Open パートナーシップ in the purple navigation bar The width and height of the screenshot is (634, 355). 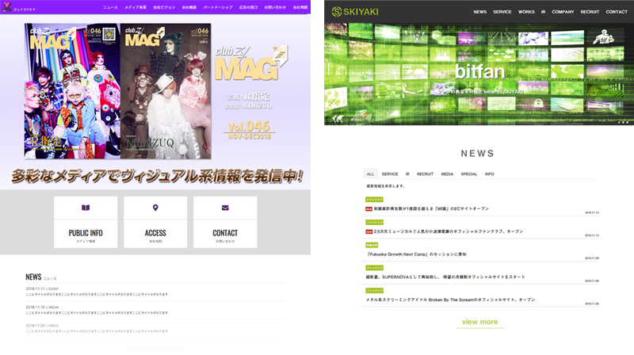coord(218,7)
